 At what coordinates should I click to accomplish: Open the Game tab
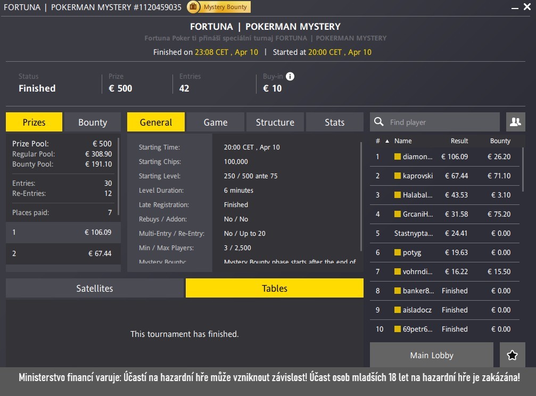(215, 122)
